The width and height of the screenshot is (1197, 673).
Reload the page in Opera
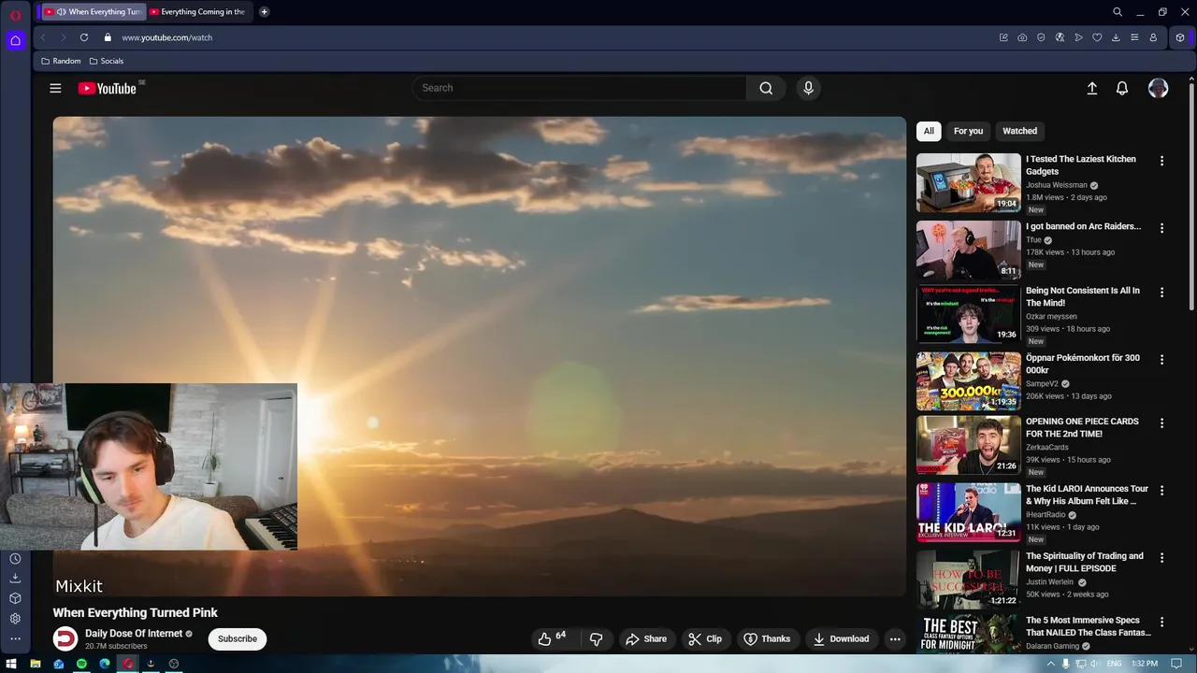click(x=84, y=37)
